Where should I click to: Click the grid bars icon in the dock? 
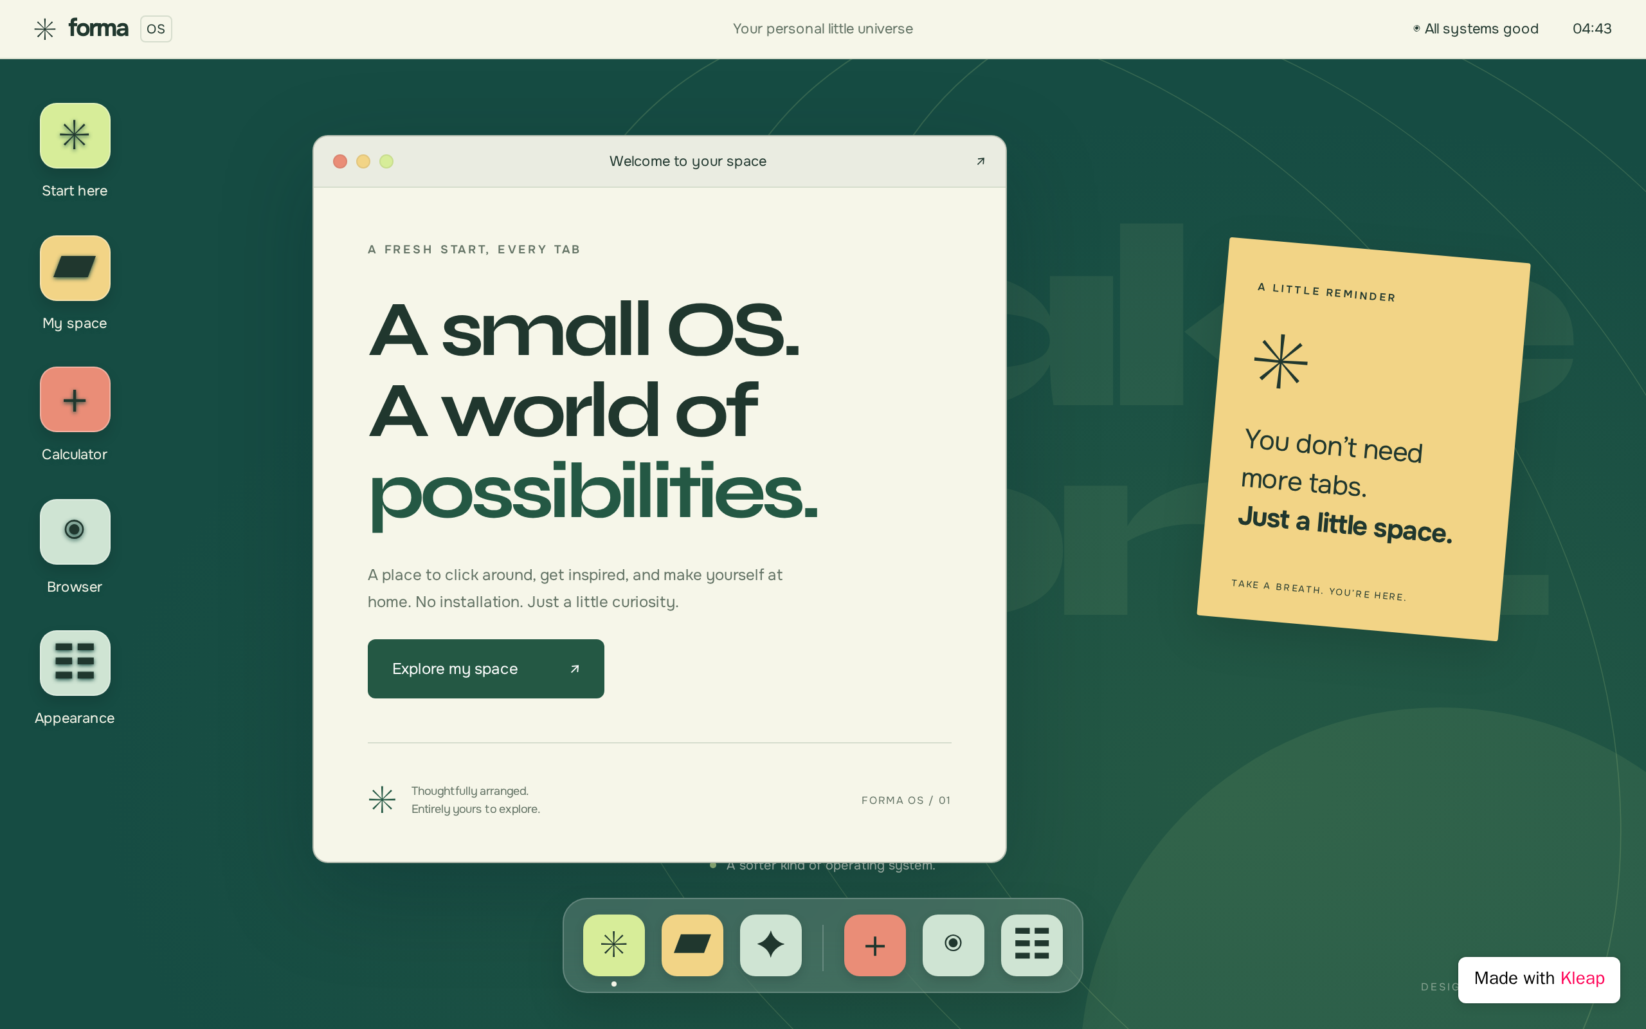[x=1032, y=945]
